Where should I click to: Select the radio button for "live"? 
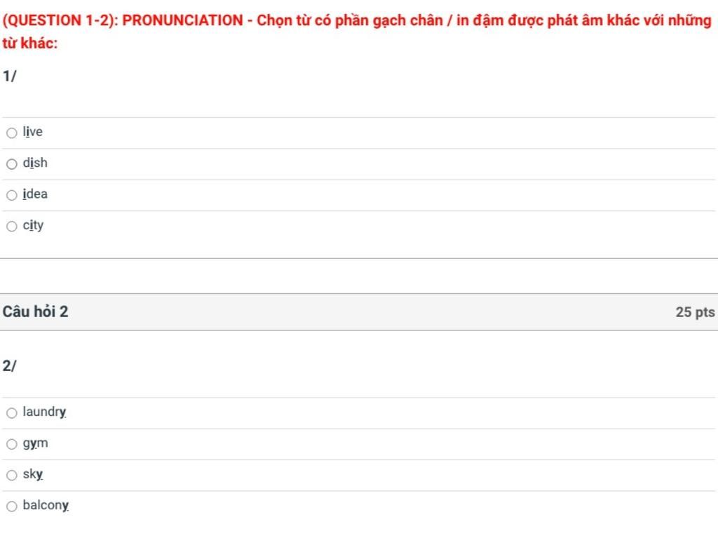coord(12,133)
